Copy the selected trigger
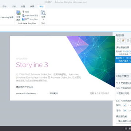 pyautogui.click(x=128, y=40)
